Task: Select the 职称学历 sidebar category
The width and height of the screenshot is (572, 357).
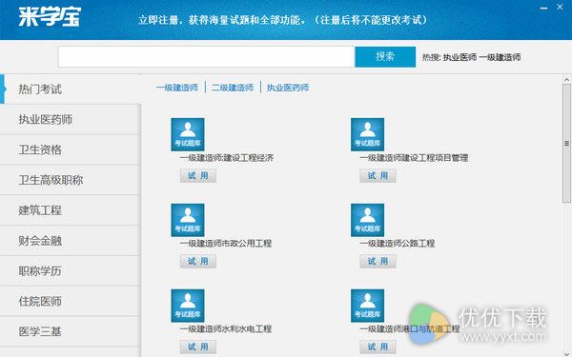Action: pos(70,271)
